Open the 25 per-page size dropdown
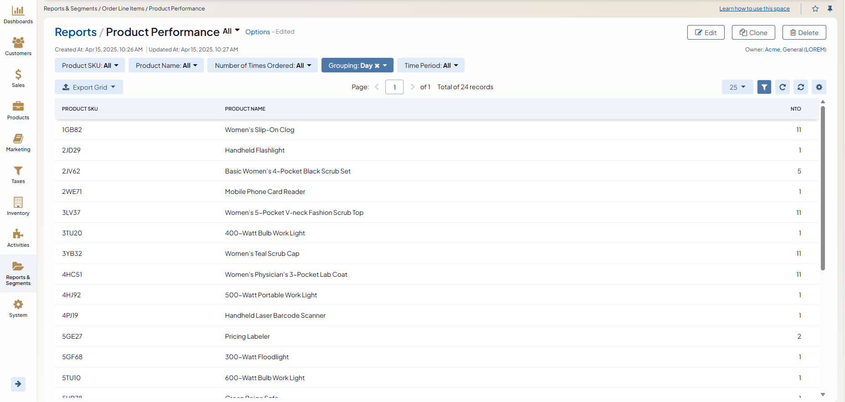845x402 pixels. click(x=737, y=87)
